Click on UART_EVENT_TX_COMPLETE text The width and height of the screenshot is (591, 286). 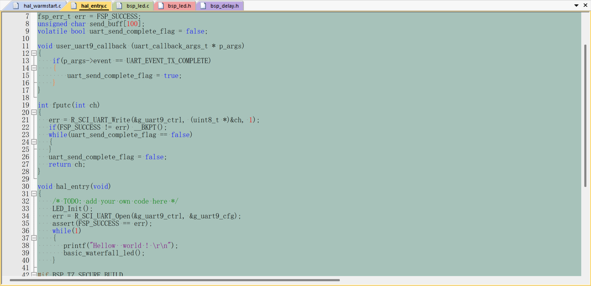(x=167, y=61)
